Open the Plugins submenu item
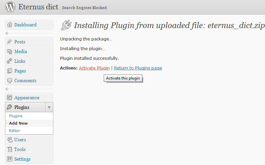Image resolution: width=265 pixels, height=165 pixels. pos(16,116)
